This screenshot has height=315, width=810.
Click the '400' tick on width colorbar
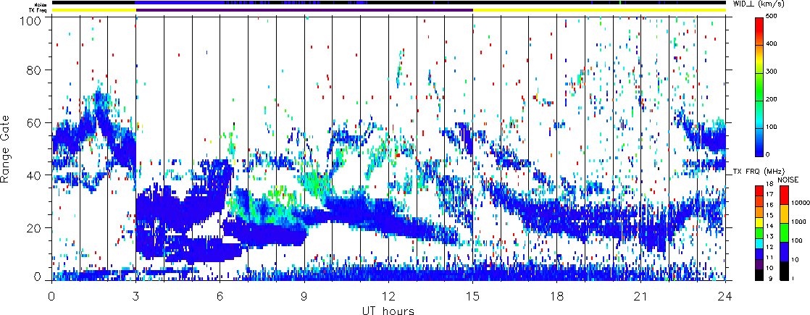[x=773, y=45]
